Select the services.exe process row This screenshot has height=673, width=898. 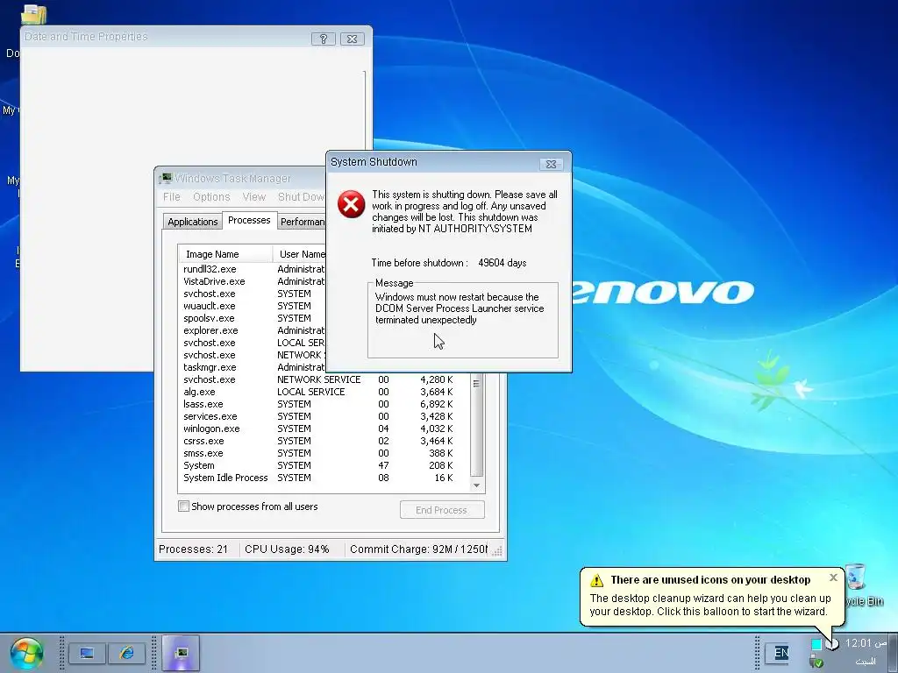324,416
